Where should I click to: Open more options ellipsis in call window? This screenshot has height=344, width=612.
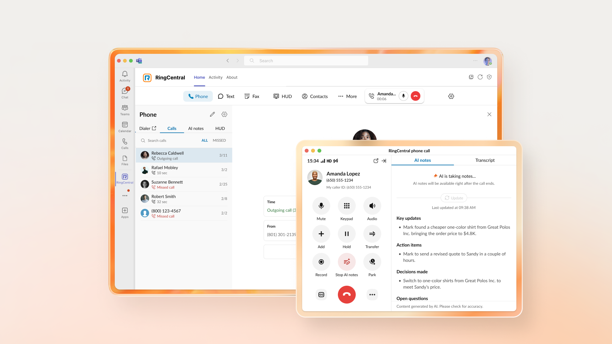coord(372,295)
